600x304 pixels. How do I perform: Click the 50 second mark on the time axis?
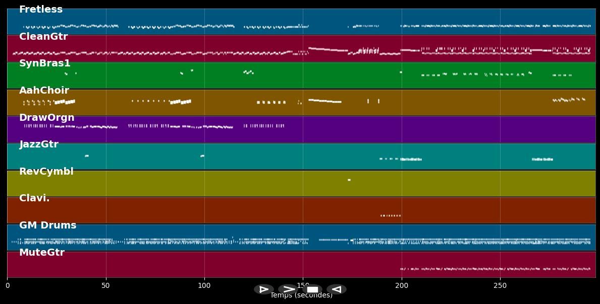pyautogui.click(x=106, y=286)
